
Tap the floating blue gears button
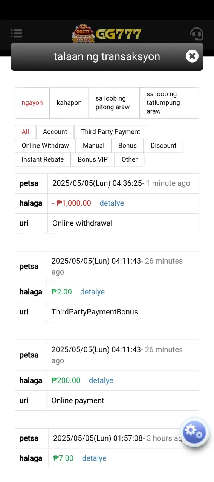194,432
